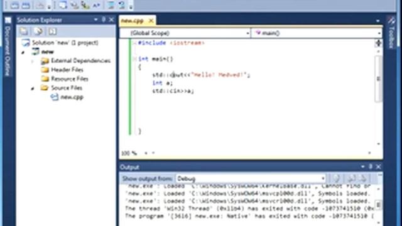The image size is (402, 226).
Task: Click the editor scroll down arrow
Action: [378, 144]
